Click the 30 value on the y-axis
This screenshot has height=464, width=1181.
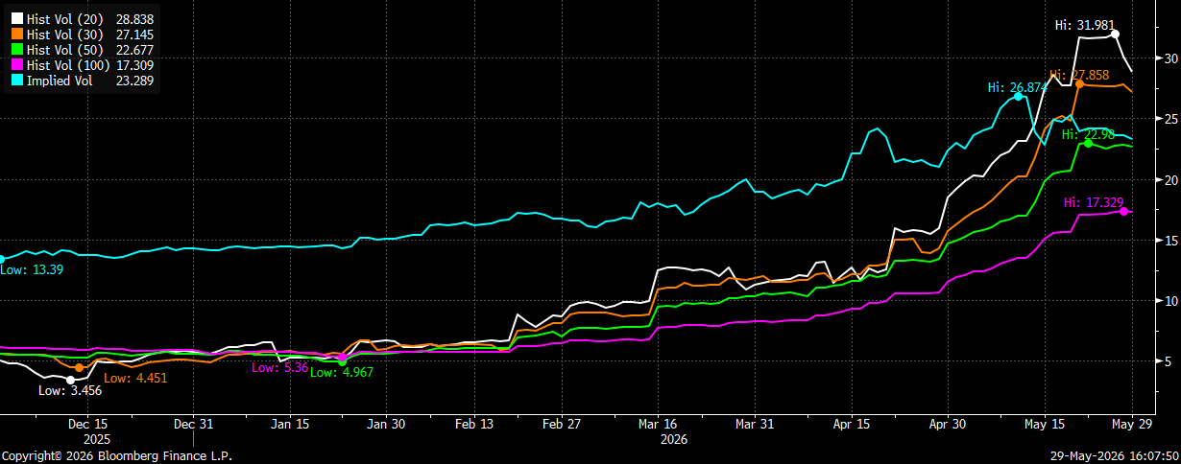[1169, 58]
